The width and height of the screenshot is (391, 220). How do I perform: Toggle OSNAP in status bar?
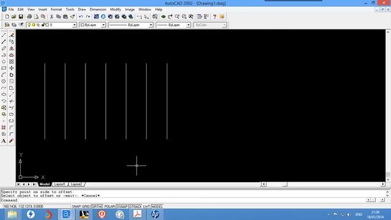tap(122, 207)
